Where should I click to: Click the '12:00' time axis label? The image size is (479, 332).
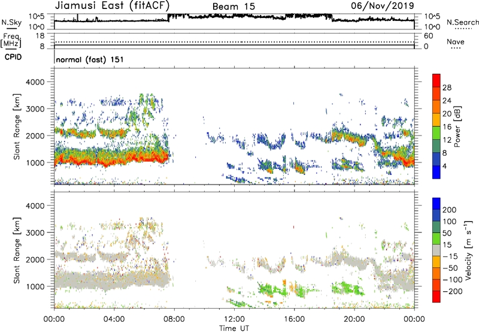pyautogui.click(x=234, y=319)
